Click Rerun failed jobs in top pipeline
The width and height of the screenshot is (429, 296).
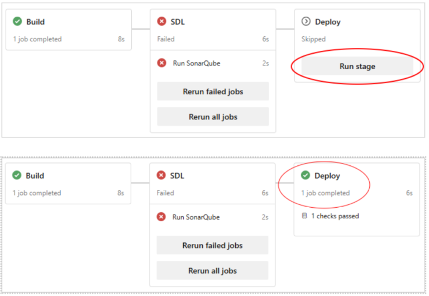(213, 92)
